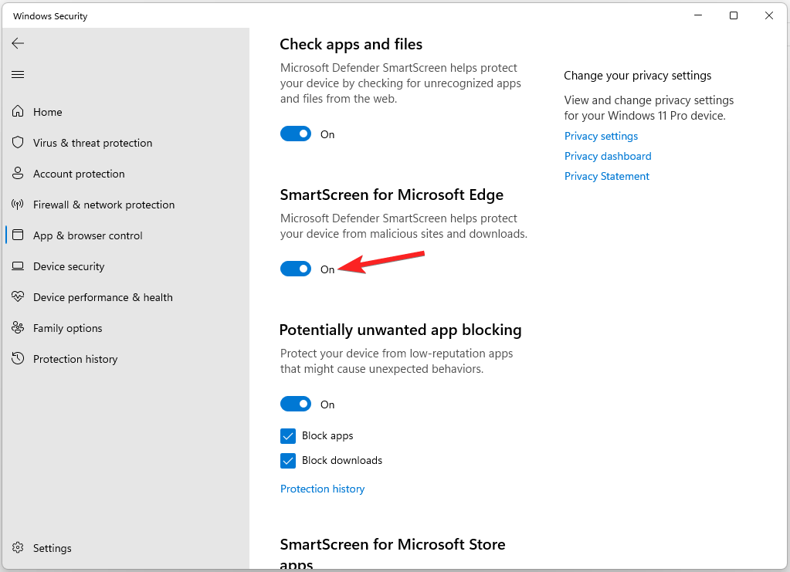Disable Potentially unwanted app blocking

(x=296, y=404)
